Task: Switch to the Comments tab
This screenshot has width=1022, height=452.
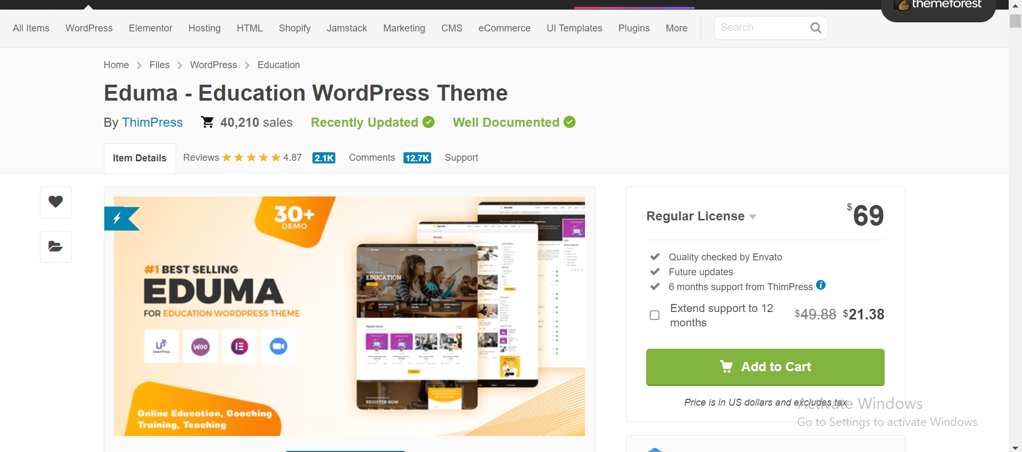Action: pyautogui.click(x=372, y=158)
